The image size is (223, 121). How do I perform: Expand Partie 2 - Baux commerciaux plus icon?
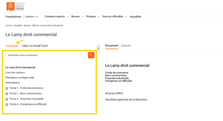[x=7, y=94]
